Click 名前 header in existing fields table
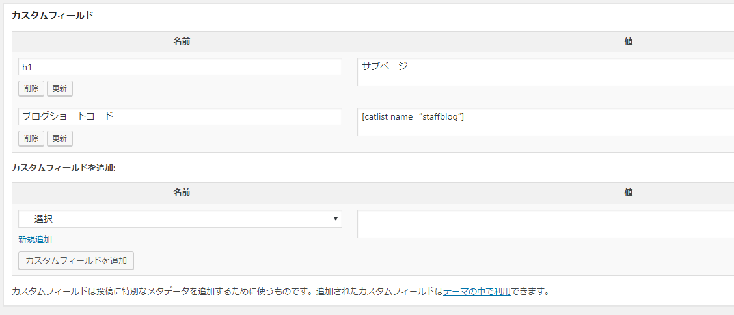 pyautogui.click(x=182, y=42)
